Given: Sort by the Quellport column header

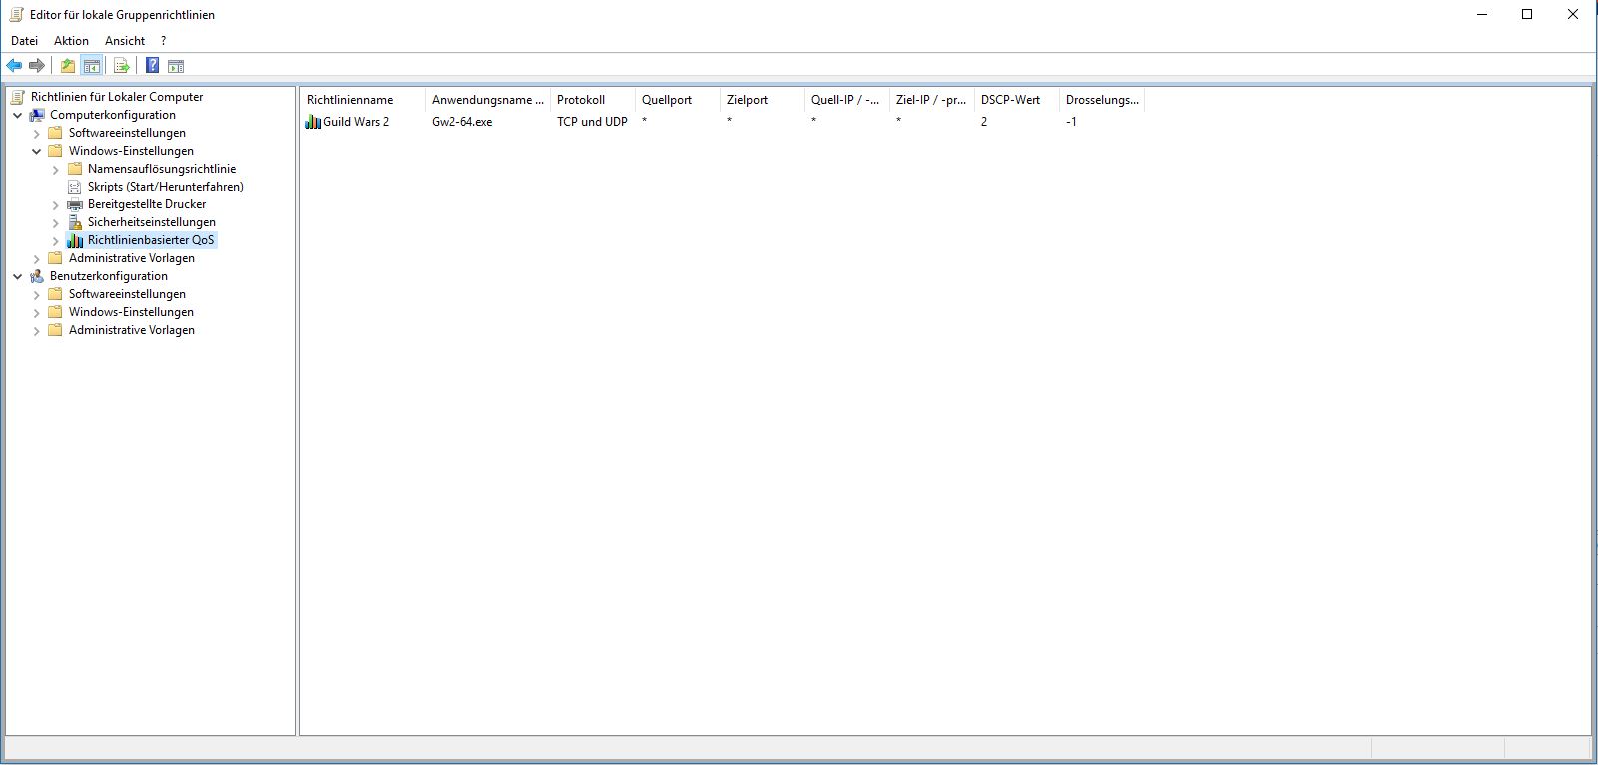Looking at the screenshot, I should (678, 100).
